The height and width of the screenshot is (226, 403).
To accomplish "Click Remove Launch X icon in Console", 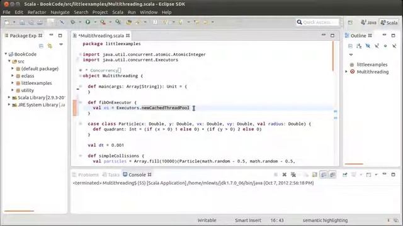I will [284, 175].
